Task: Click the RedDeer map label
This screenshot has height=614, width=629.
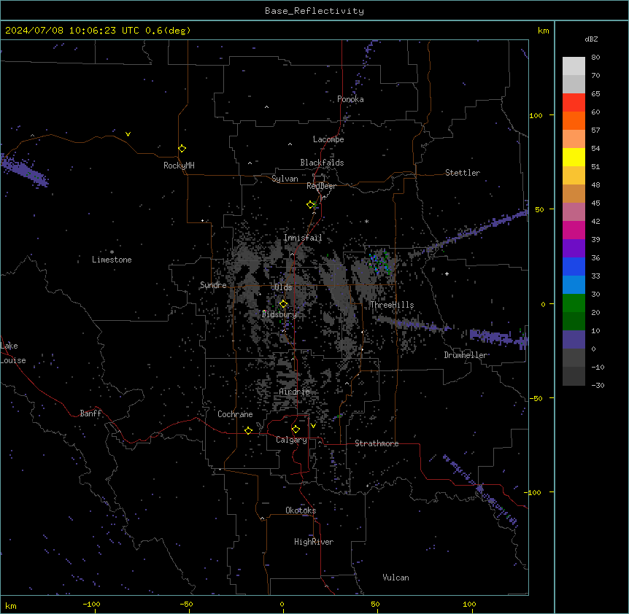Action: coord(321,186)
